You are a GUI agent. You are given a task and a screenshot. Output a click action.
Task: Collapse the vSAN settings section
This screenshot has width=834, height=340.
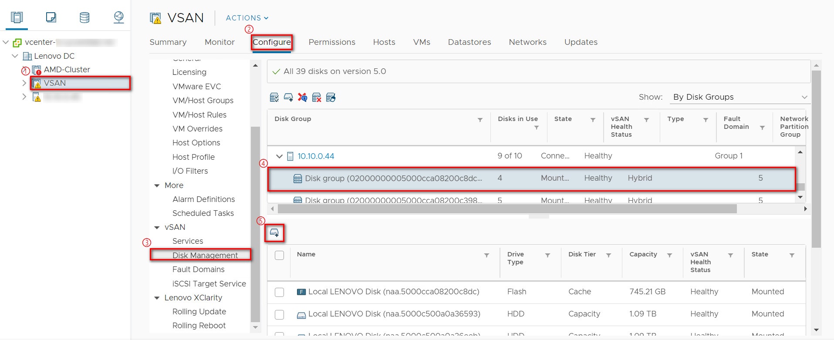(x=157, y=227)
